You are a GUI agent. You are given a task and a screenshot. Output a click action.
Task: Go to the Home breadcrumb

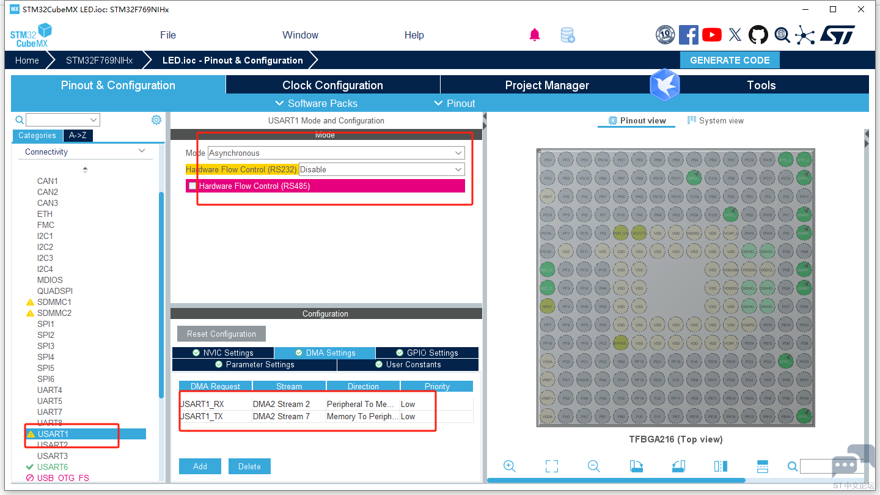(x=27, y=60)
